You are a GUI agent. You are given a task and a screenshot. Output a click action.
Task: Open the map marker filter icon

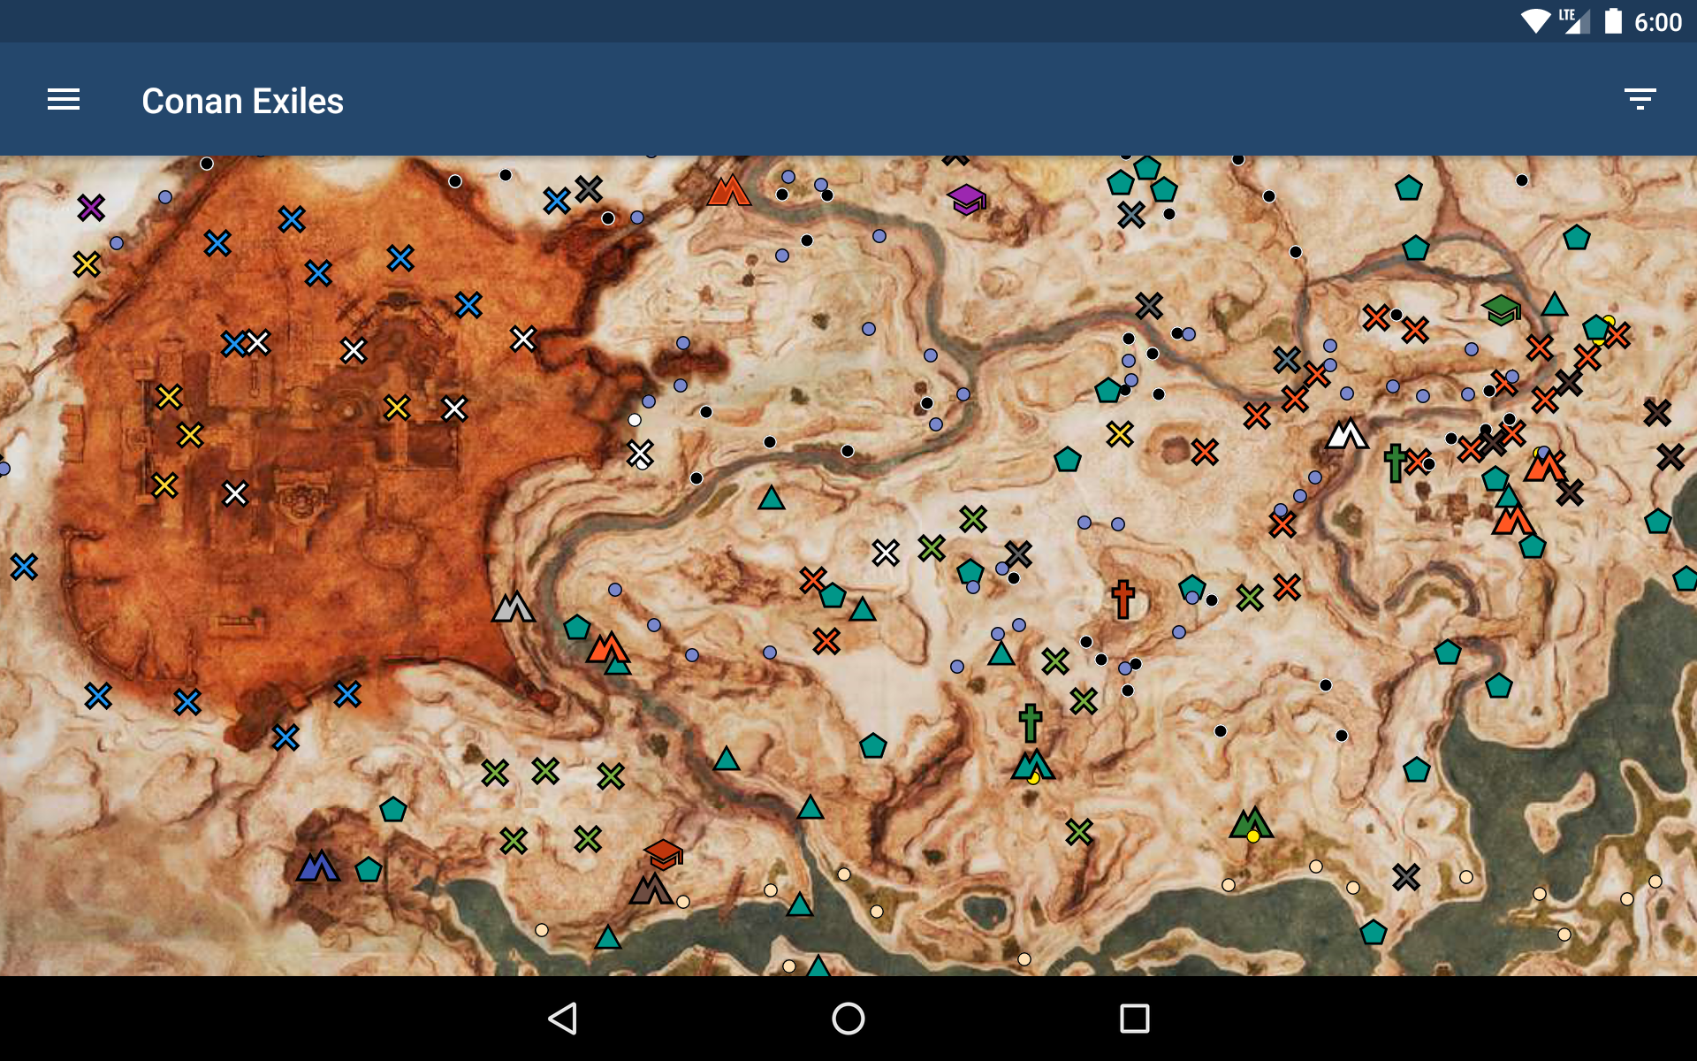coord(1640,99)
